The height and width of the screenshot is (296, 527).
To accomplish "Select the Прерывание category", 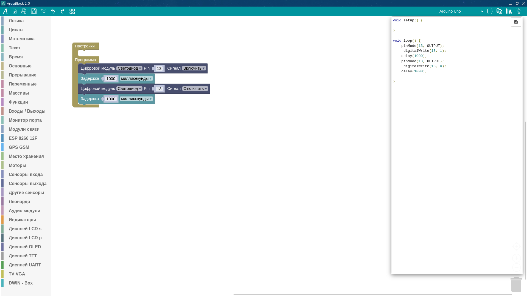I will 26,75.
